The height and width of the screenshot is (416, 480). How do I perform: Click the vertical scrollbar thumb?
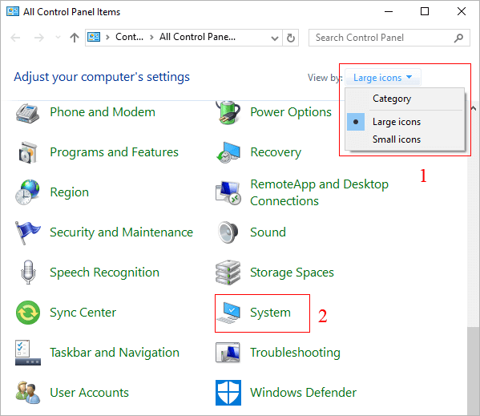(474, 371)
